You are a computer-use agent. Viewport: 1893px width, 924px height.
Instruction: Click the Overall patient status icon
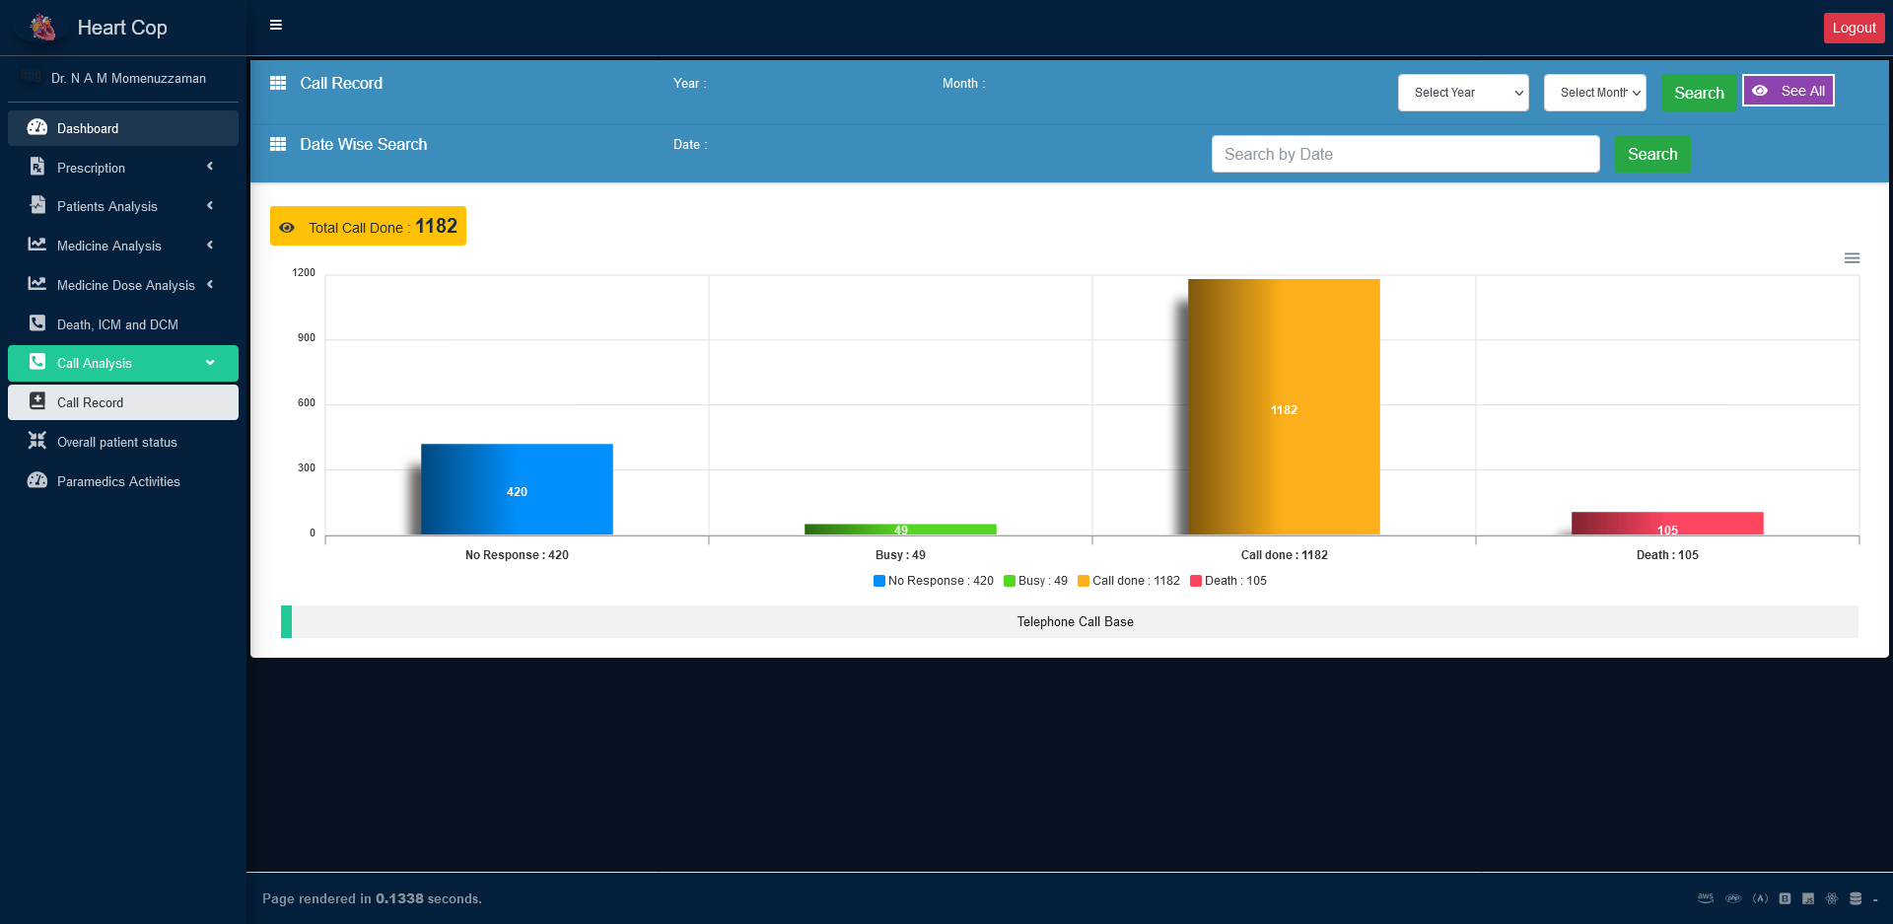37,441
